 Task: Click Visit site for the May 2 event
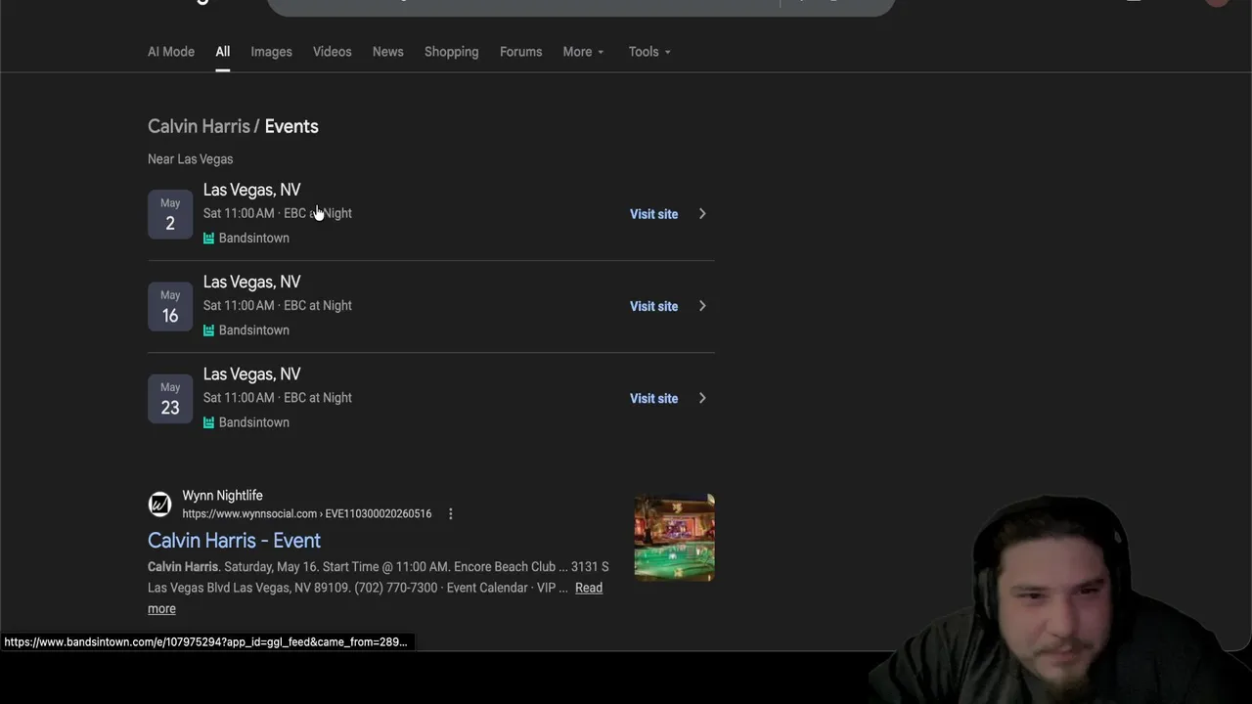653,214
